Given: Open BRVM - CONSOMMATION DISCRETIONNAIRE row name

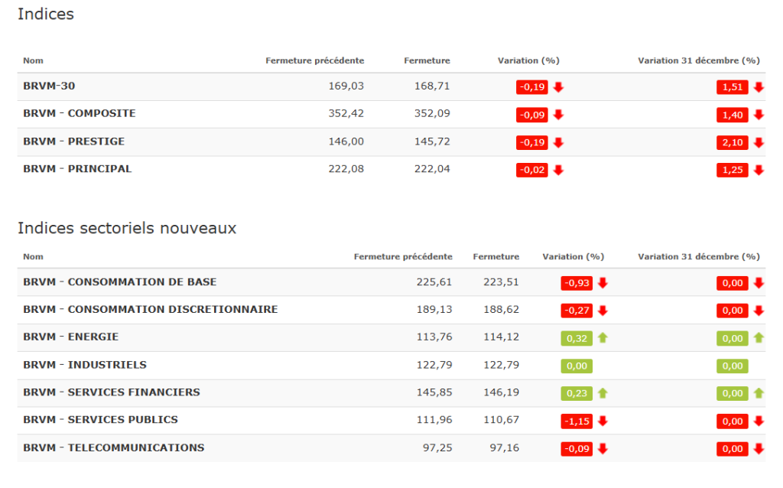Looking at the screenshot, I should [x=150, y=310].
